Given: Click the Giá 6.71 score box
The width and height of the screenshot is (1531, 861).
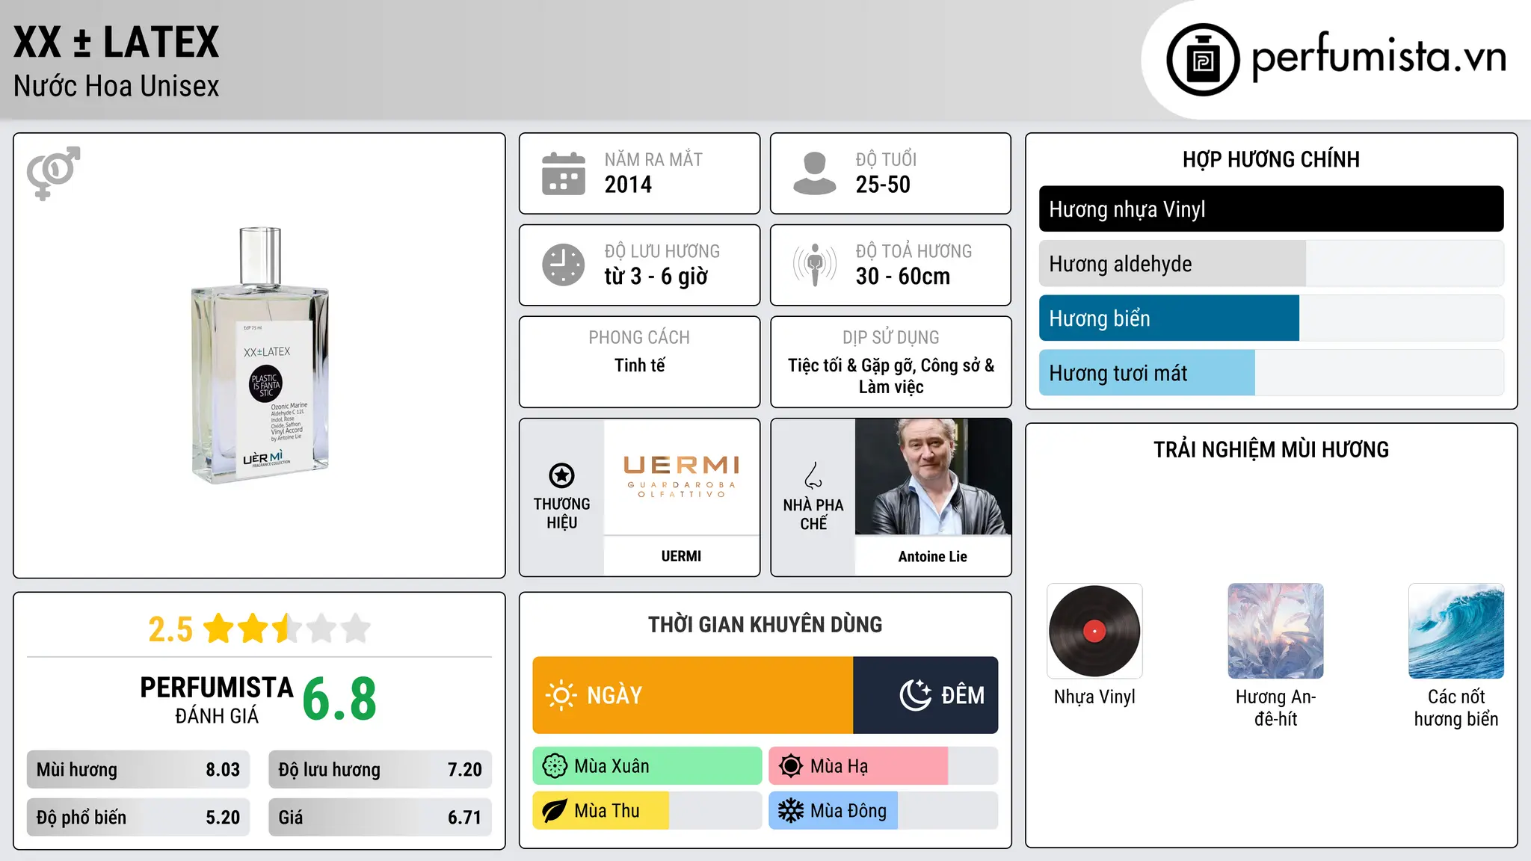Looking at the screenshot, I should pyautogui.click(x=380, y=818).
